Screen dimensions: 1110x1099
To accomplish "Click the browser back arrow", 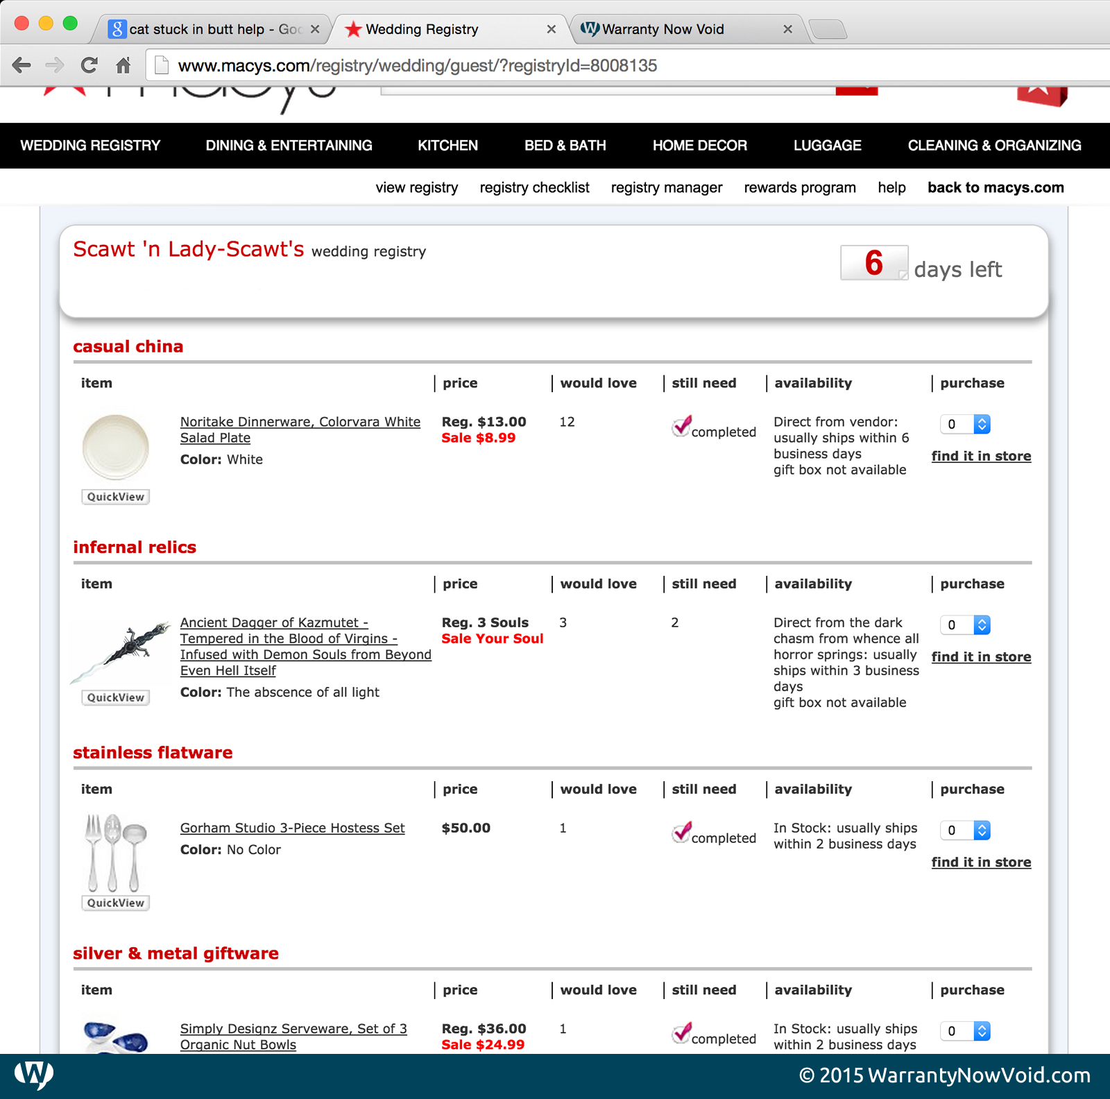I will [22, 65].
